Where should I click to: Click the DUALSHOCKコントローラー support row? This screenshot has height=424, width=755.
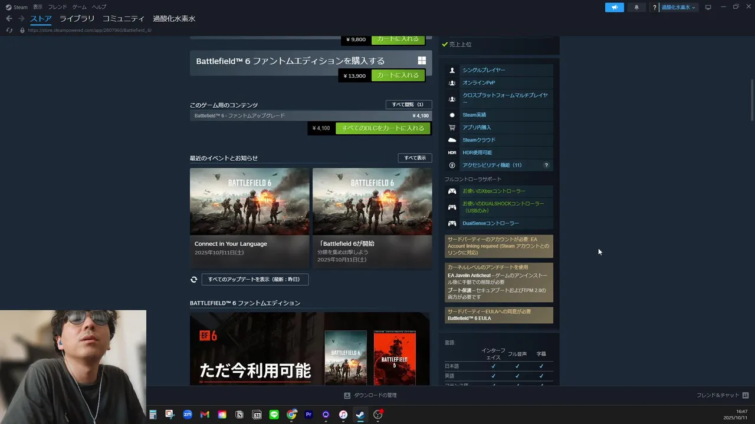pyautogui.click(x=499, y=207)
